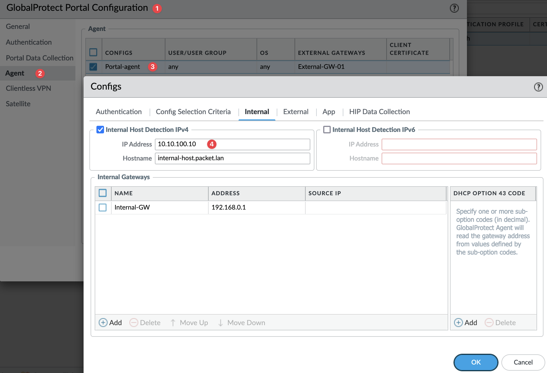Edit the IPv4 IP Address field

point(232,144)
